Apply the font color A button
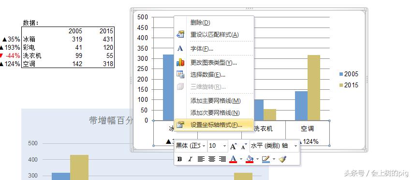The image size is (413, 180). click(x=233, y=159)
